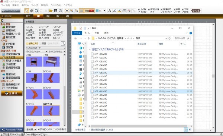Expand the Explorer address bar history dropdown
This screenshot has height=136, width=223.
(x=166, y=38)
